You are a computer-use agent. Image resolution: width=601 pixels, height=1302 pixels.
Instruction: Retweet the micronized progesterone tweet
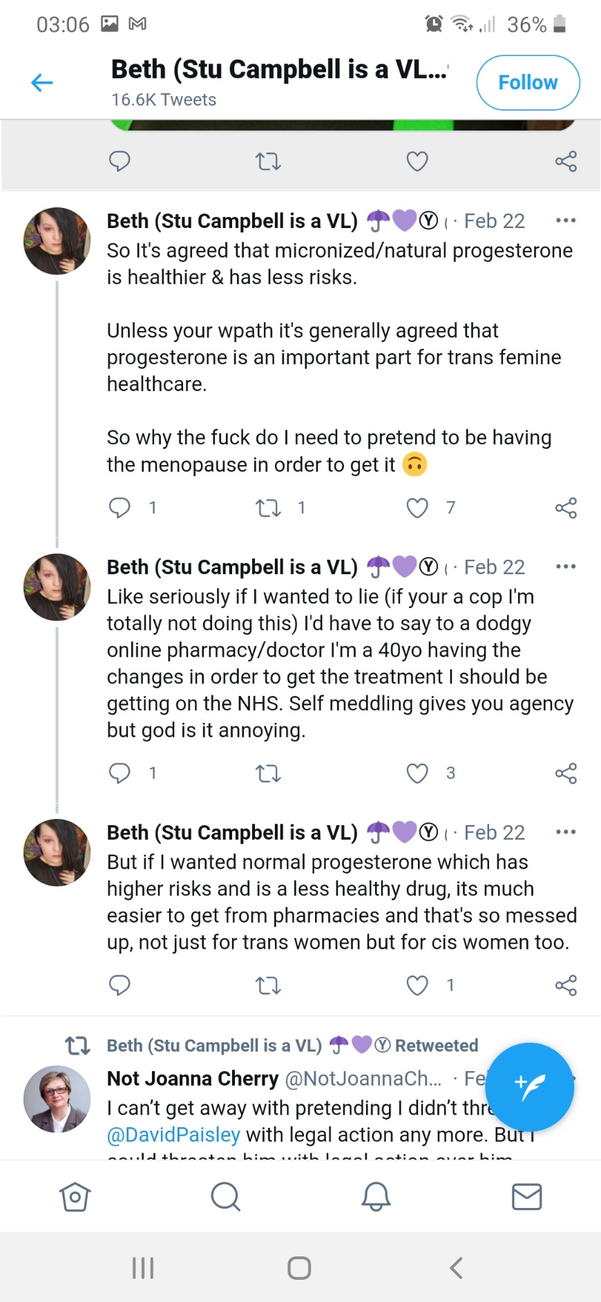coord(268,508)
